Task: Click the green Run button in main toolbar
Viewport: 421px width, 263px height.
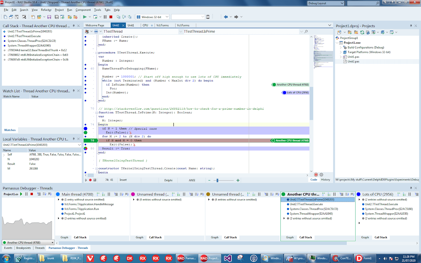Action: [85, 17]
